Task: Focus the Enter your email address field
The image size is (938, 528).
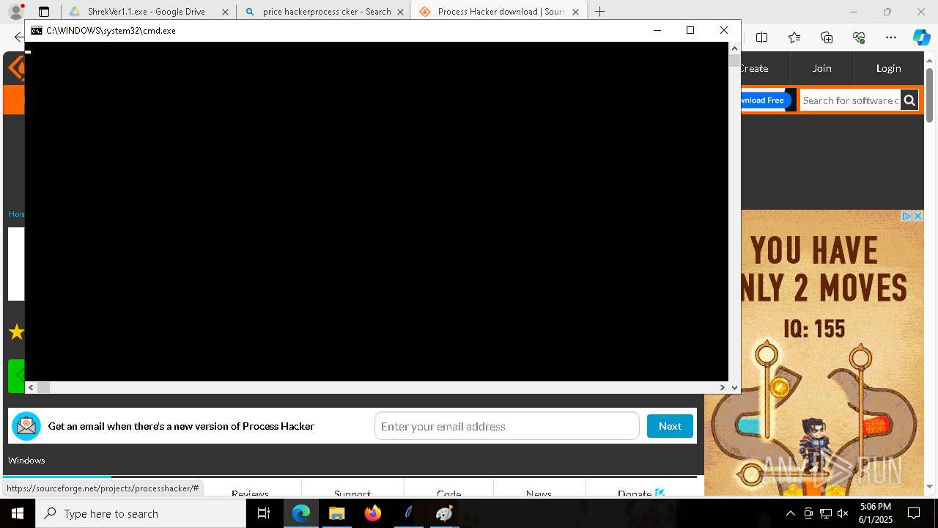Action: tap(507, 426)
